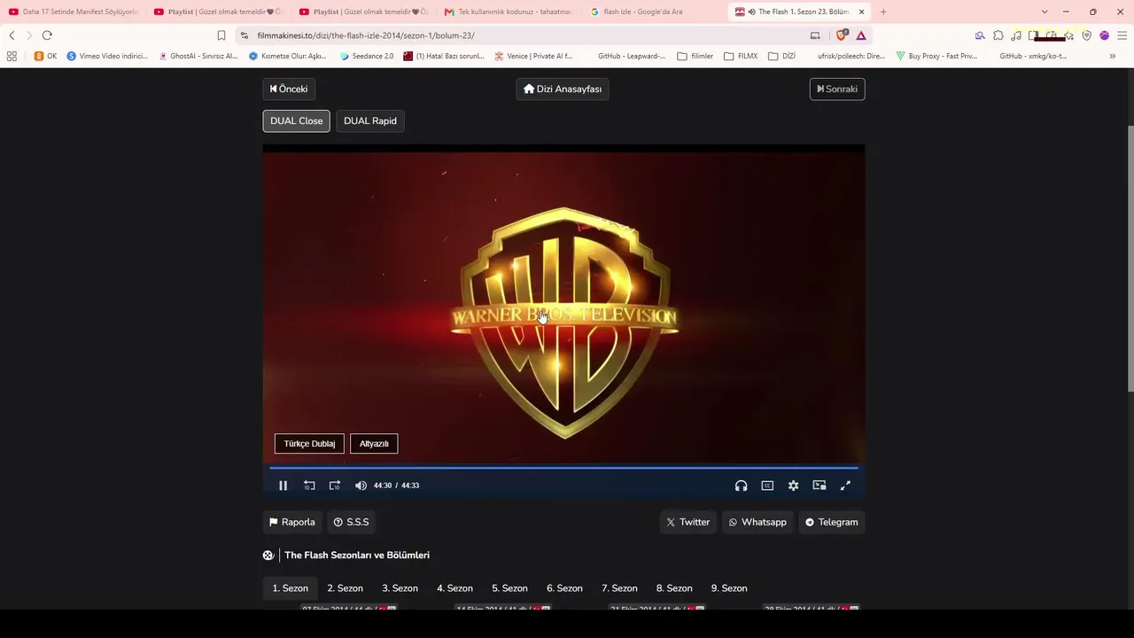Open player settings gear

pos(794,486)
